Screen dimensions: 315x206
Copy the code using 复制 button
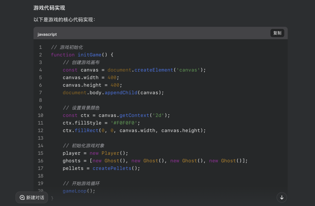click(x=277, y=33)
